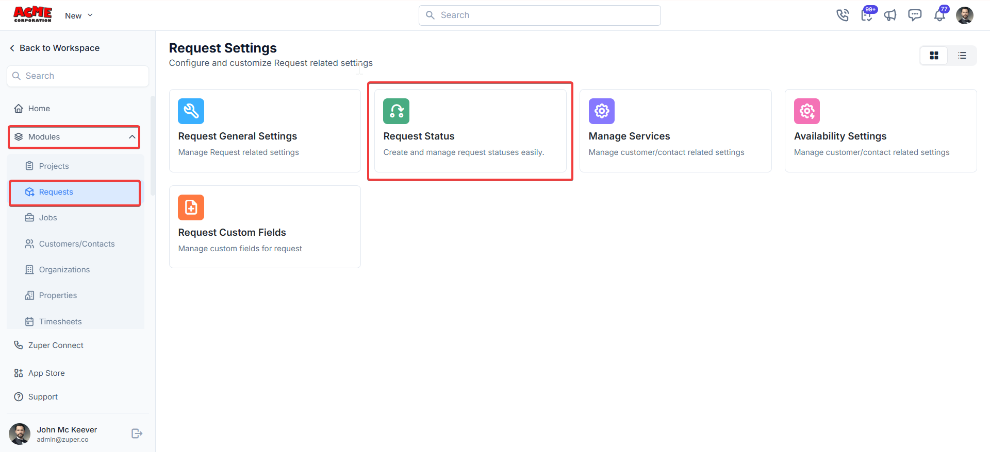Open the Manage Services card
Viewport: 990px width, 452px height.
tap(675, 131)
